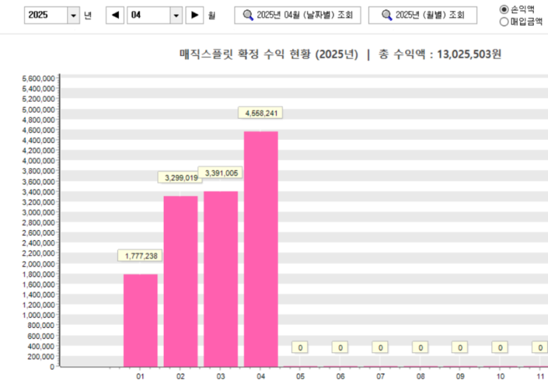Screen dimensions: 548x384
Task: Click the 0 label above month 05
Action: pos(300,347)
